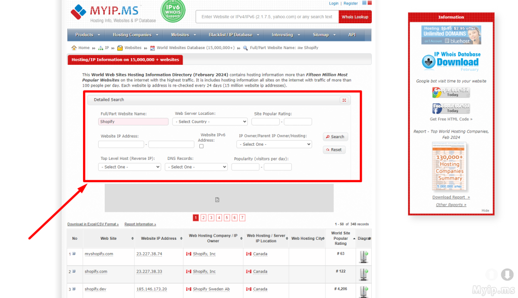The image size is (518, 298).
Task: Click the Report Information link
Action: coord(140,224)
